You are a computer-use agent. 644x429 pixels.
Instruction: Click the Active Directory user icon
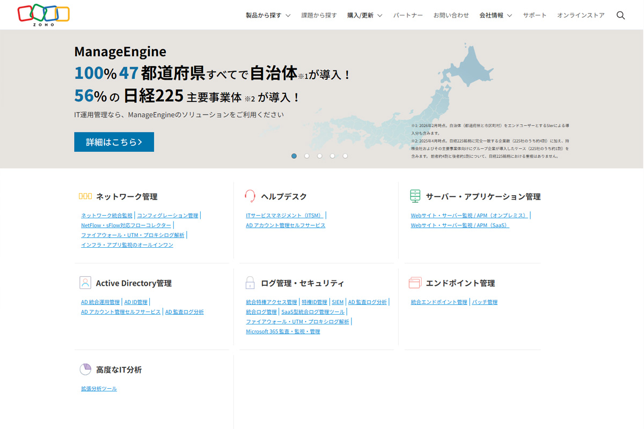coord(85,283)
